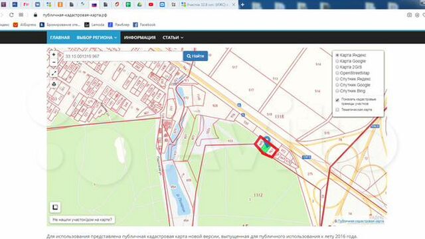Open the ИНФОРМАЦИЯ menu item
The image size is (425, 239).
click(x=140, y=38)
